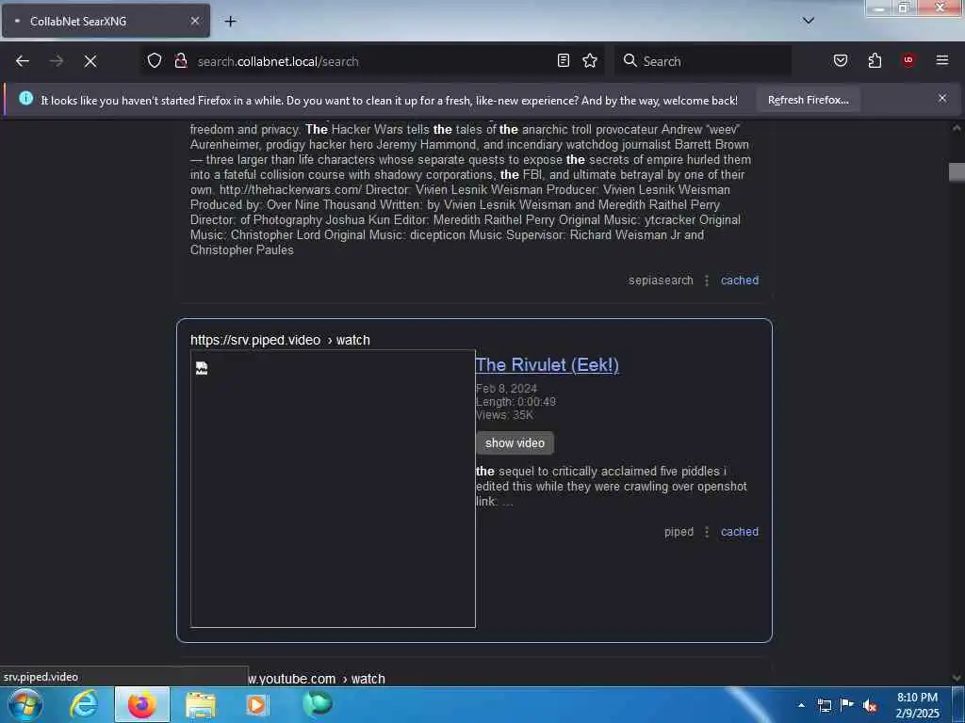The height and width of the screenshot is (723, 965).
Task: Open Action Center flag tray icon
Action: [x=847, y=705]
